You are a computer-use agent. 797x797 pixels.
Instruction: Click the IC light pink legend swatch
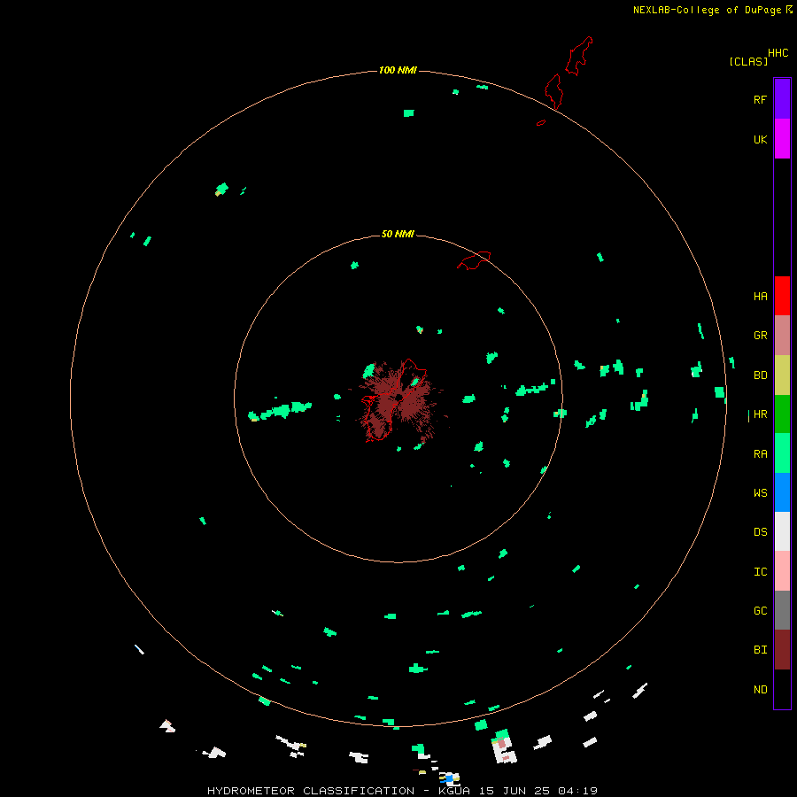point(782,571)
